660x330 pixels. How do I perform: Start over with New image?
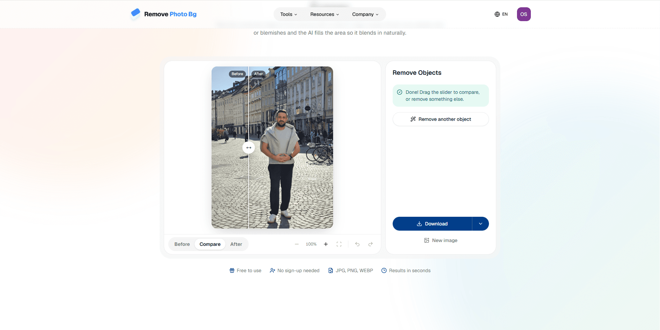[441, 240]
